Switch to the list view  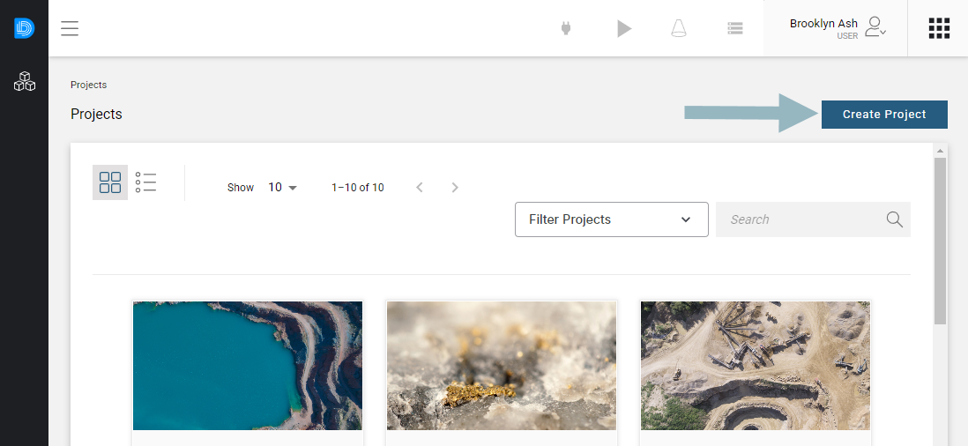pos(145,182)
